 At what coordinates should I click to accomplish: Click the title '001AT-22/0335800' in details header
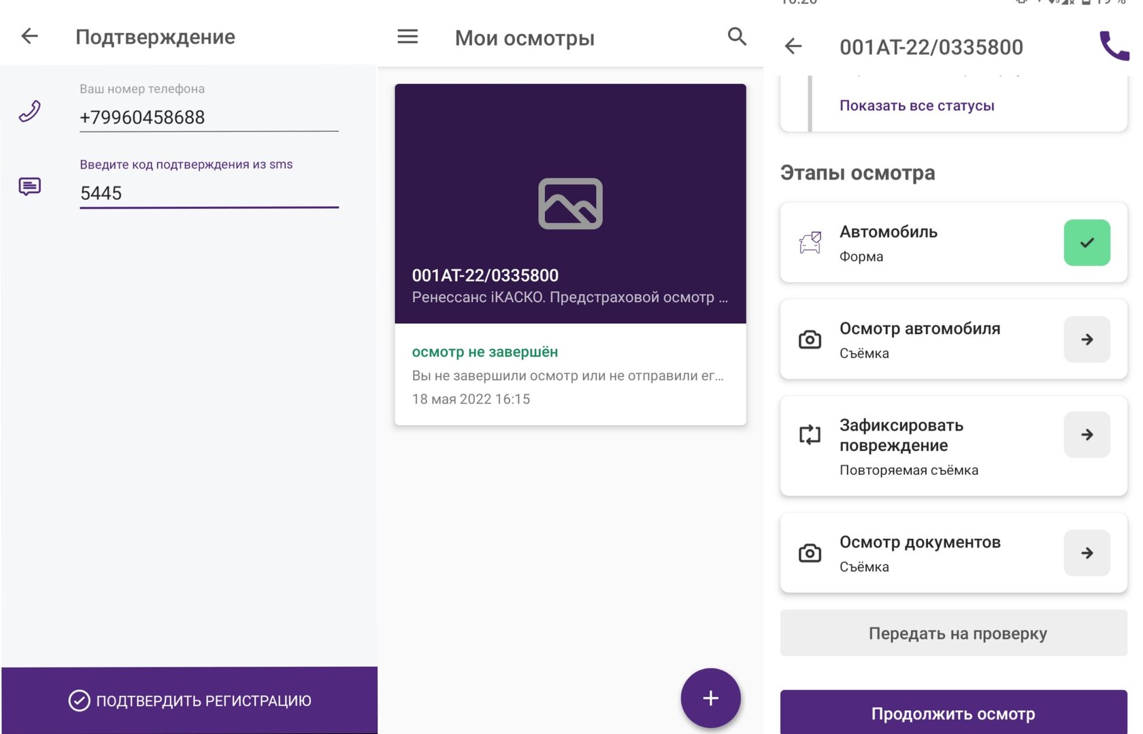coord(931,47)
